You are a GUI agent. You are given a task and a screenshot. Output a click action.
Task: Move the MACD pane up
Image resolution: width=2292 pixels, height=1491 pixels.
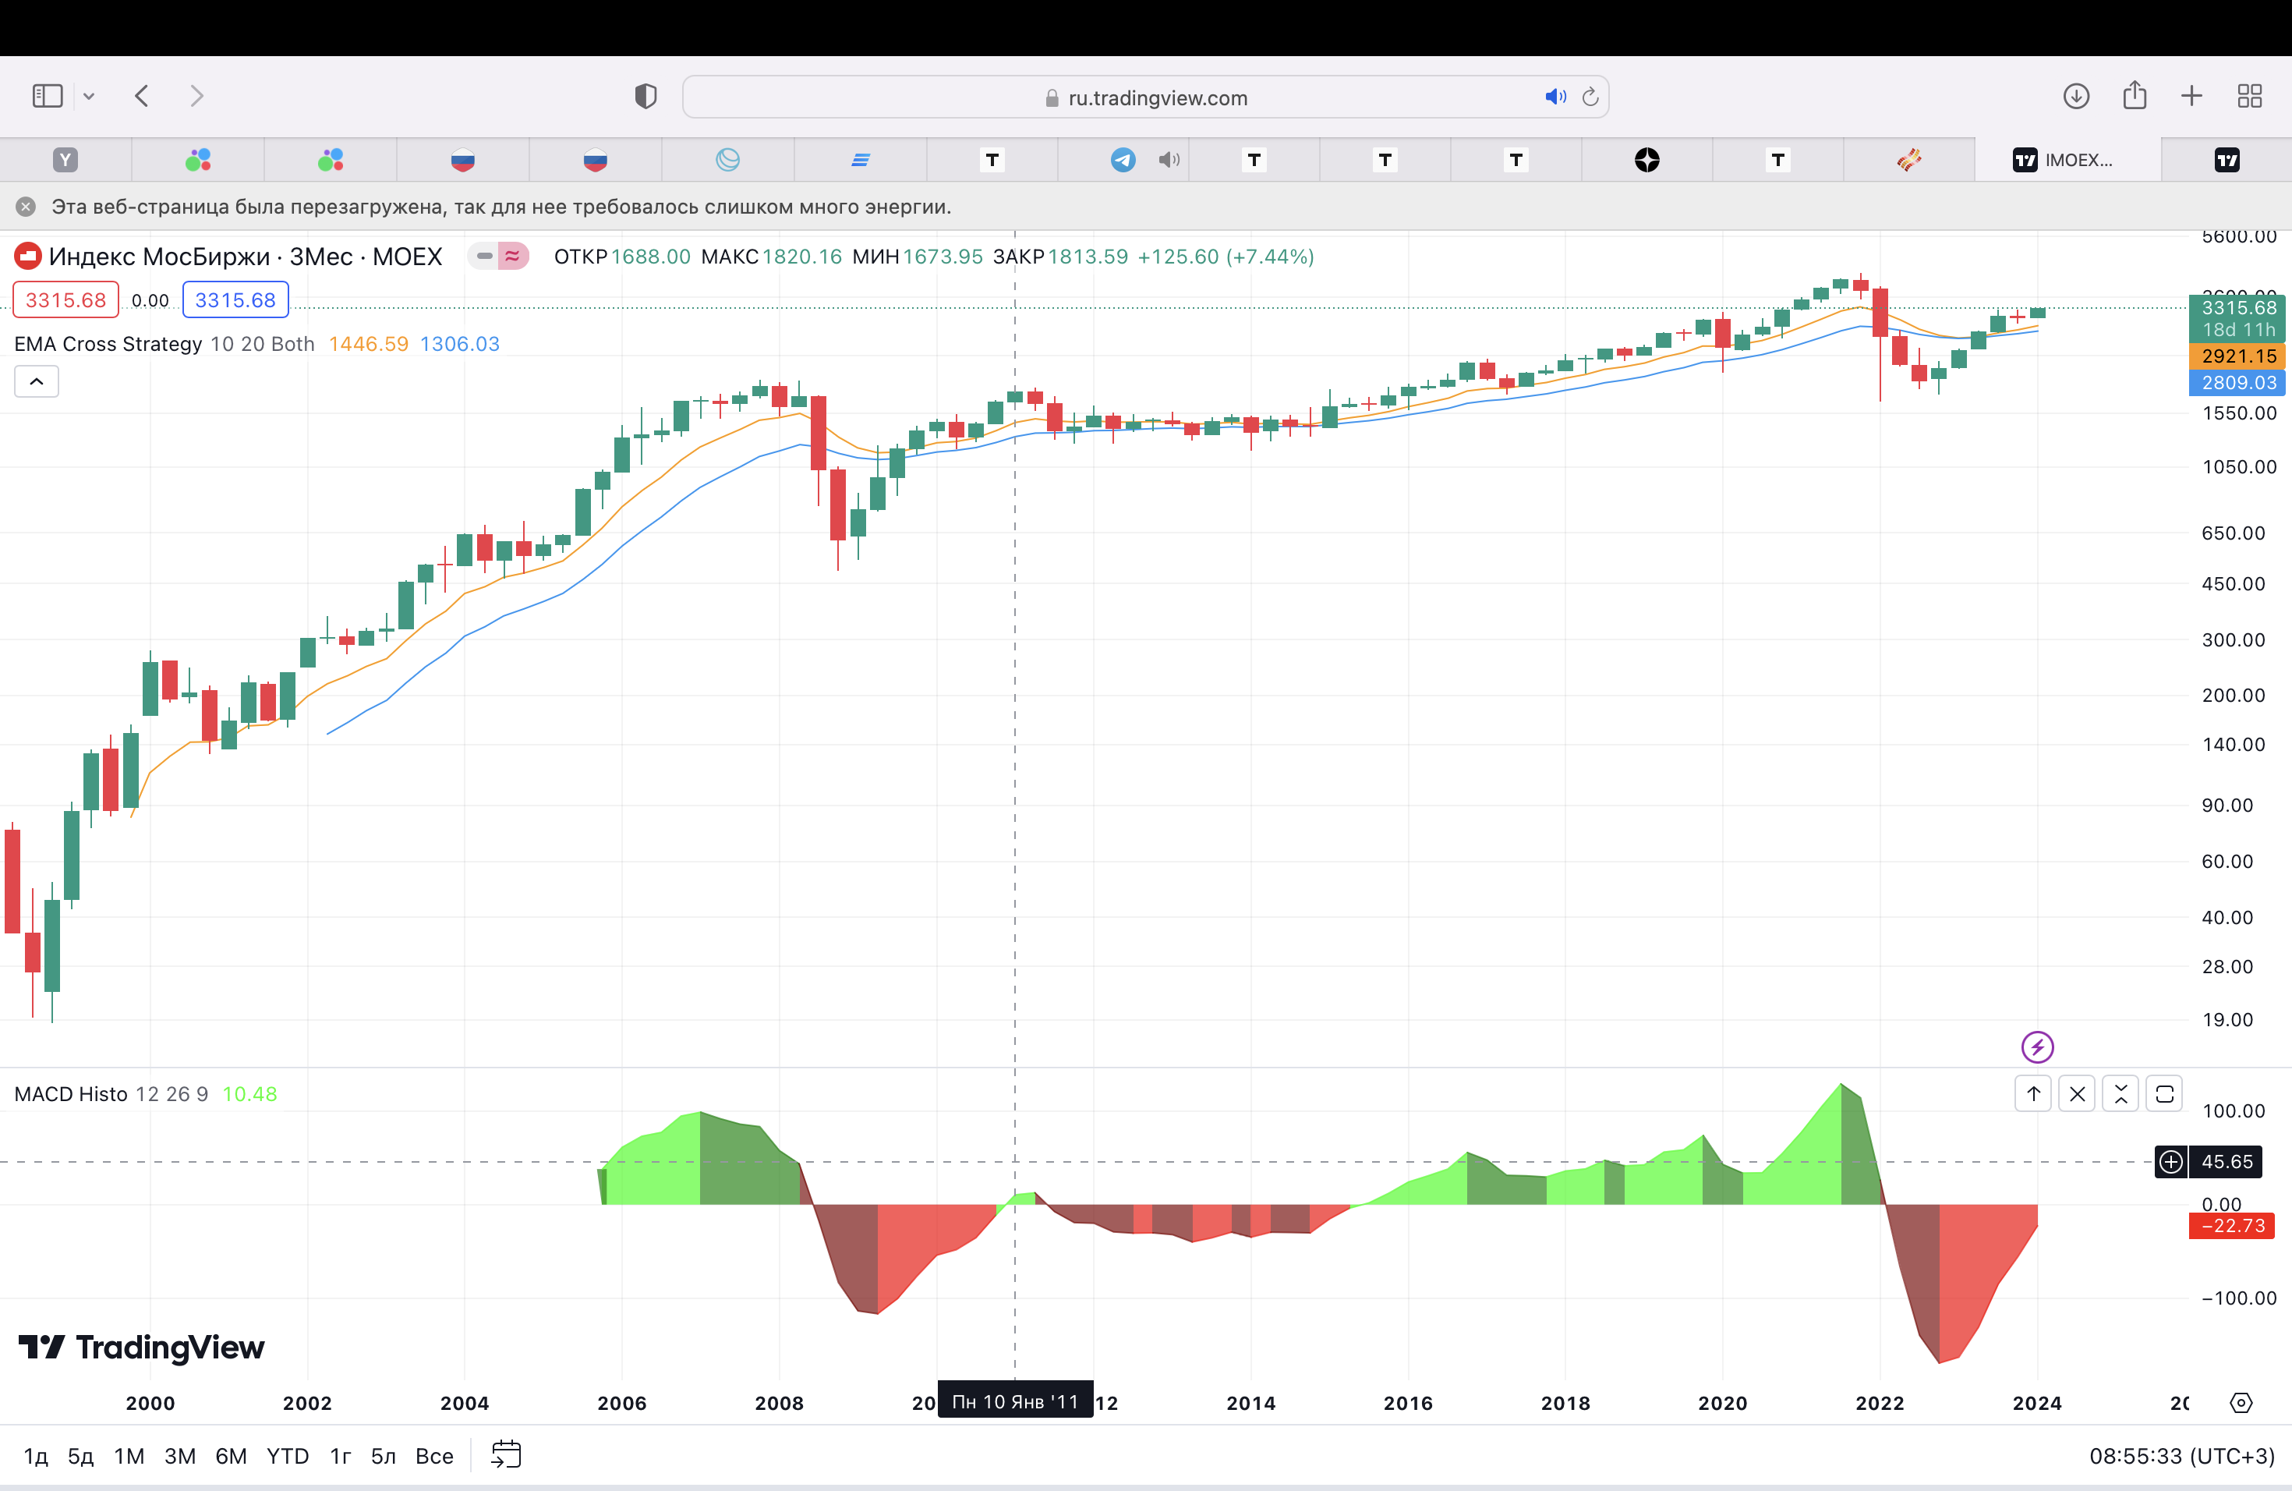[x=2033, y=1094]
